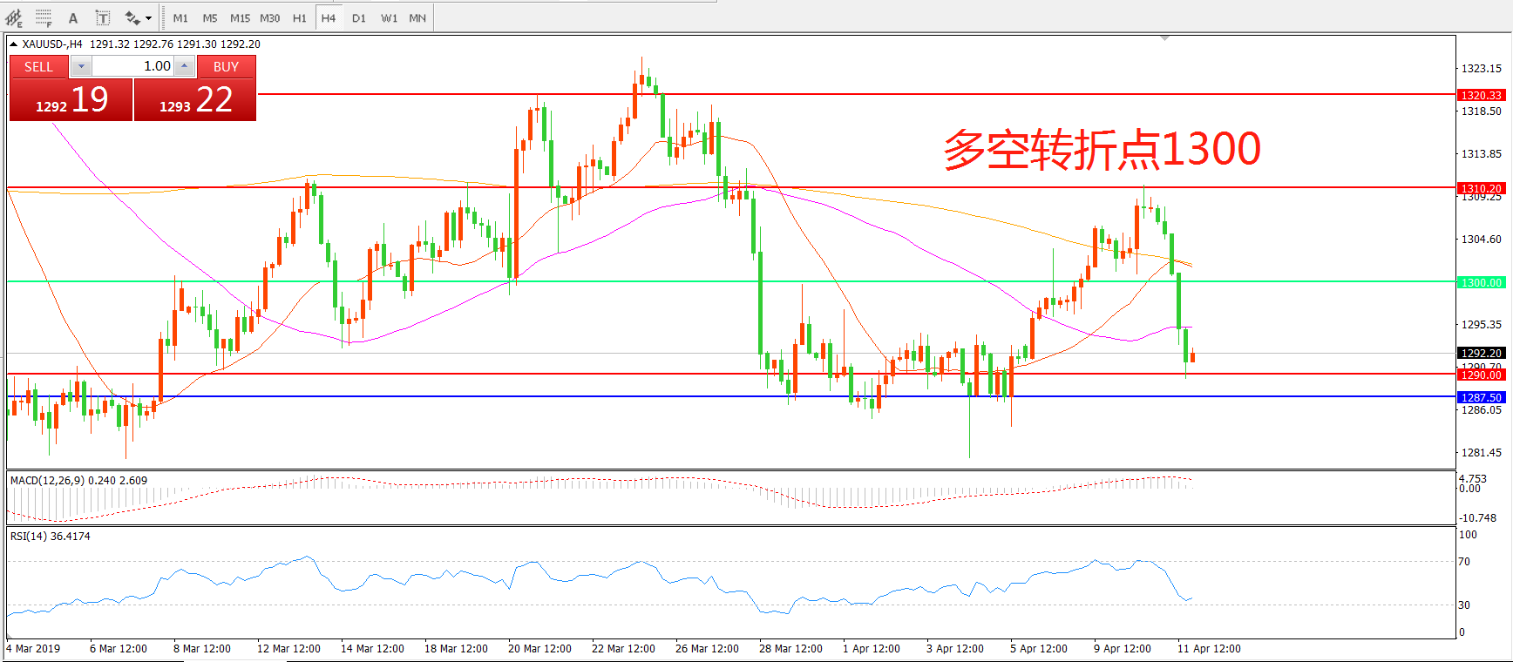
Task: Switch chart to M1 timeframe
Action: pos(180,17)
